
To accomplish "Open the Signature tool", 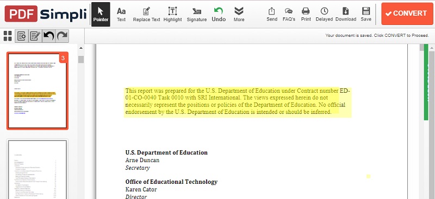I will 197,15.
